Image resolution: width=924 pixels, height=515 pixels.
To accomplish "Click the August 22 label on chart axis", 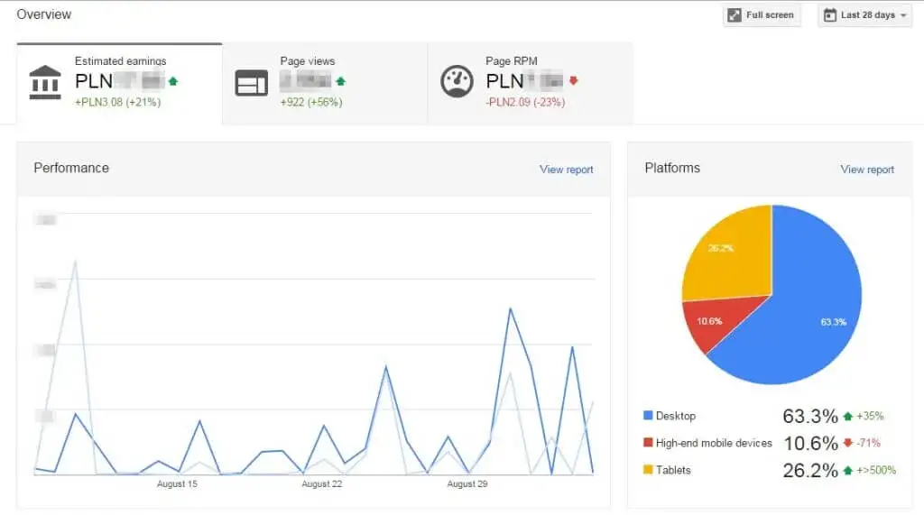I will coord(321,484).
